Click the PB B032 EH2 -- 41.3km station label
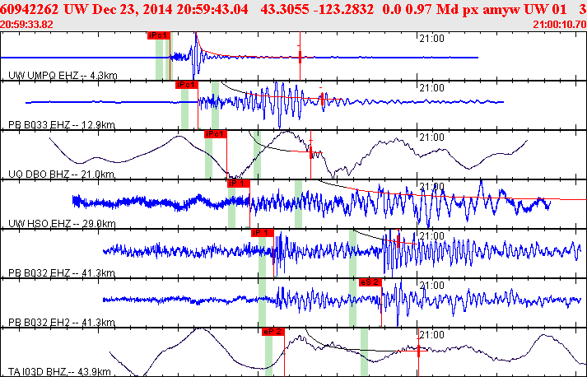587x377 pixels. pyautogui.click(x=62, y=323)
